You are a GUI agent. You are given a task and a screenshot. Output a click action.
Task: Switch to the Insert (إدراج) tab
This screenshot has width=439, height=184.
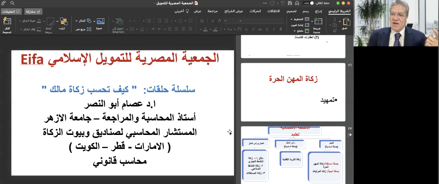point(318,11)
